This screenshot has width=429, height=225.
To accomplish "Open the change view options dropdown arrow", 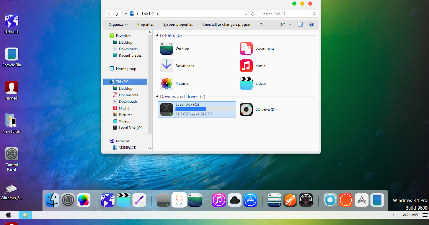I will pyautogui.click(x=290, y=25).
